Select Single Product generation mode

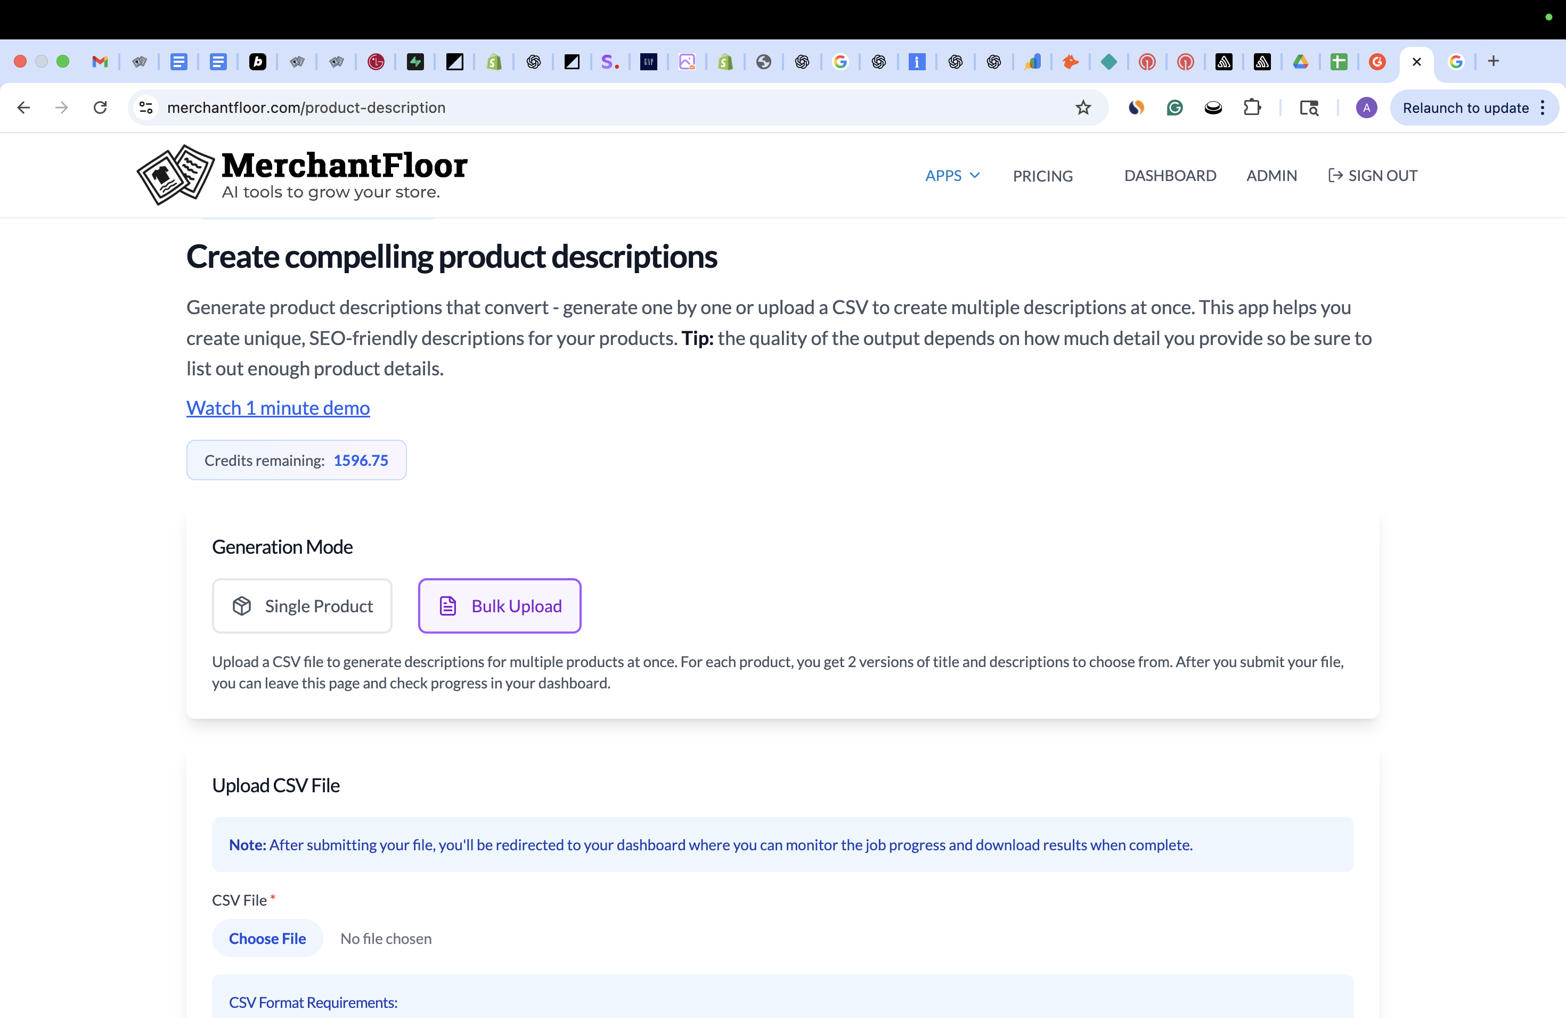302,606
